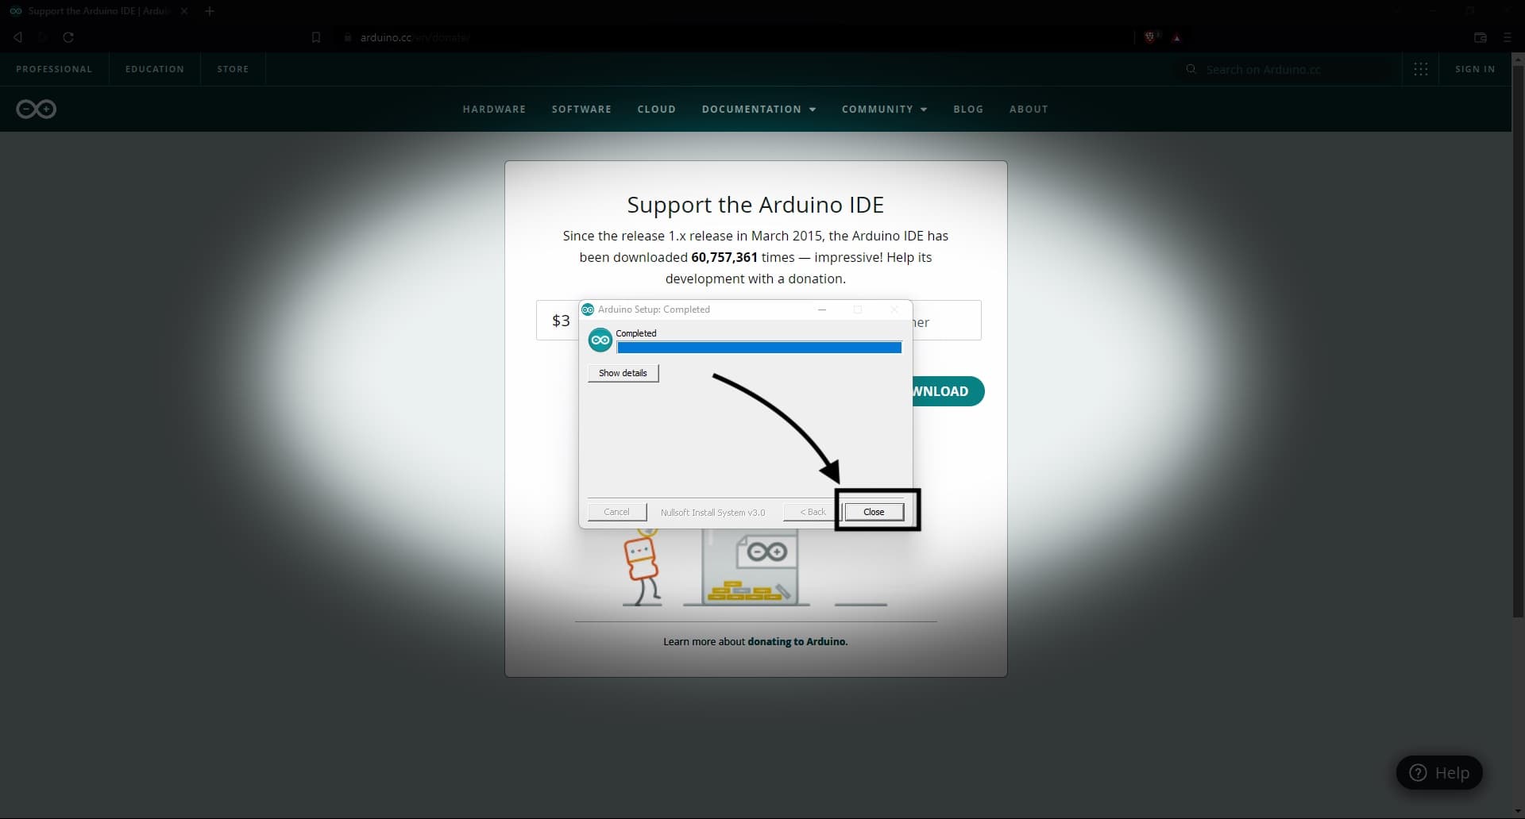Open the apps grid icon
Viewport: 1525px width, 819px height.
coord(1421,69)
